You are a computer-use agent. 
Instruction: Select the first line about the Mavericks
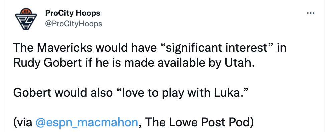pyautogui.click(x=150, y=48)
